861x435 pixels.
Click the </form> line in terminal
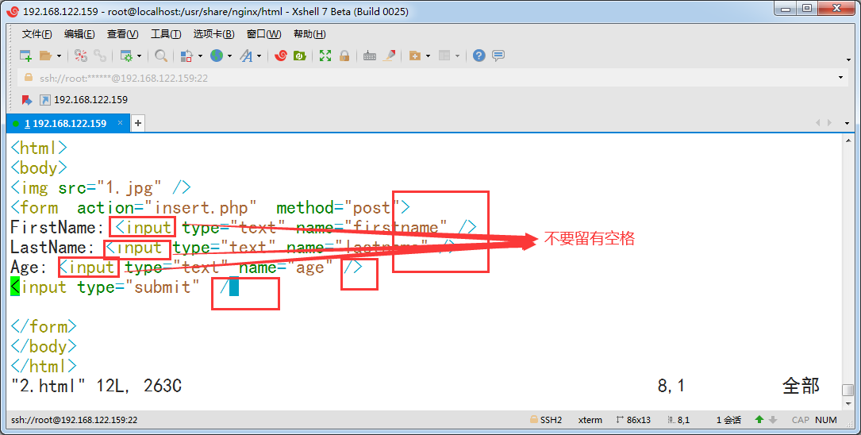(x=44, y=326)
